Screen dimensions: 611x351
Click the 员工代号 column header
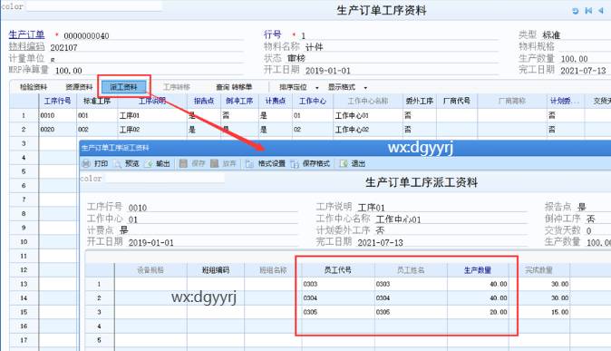click(x=338, y=270)
